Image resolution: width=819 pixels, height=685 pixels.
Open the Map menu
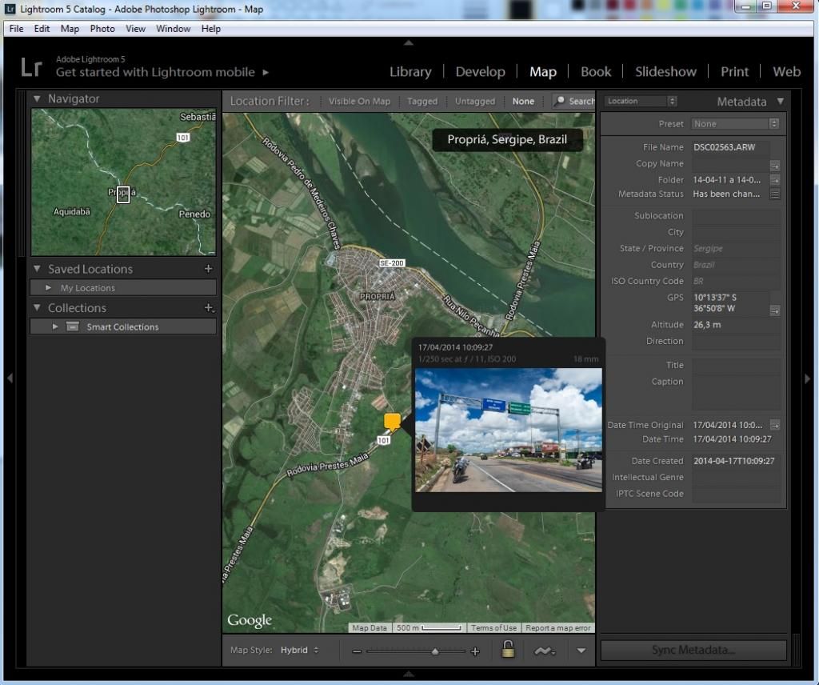70,29
